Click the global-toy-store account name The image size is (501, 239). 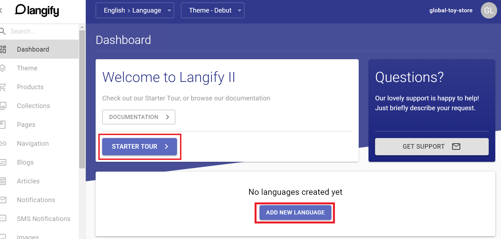(451, 10)
